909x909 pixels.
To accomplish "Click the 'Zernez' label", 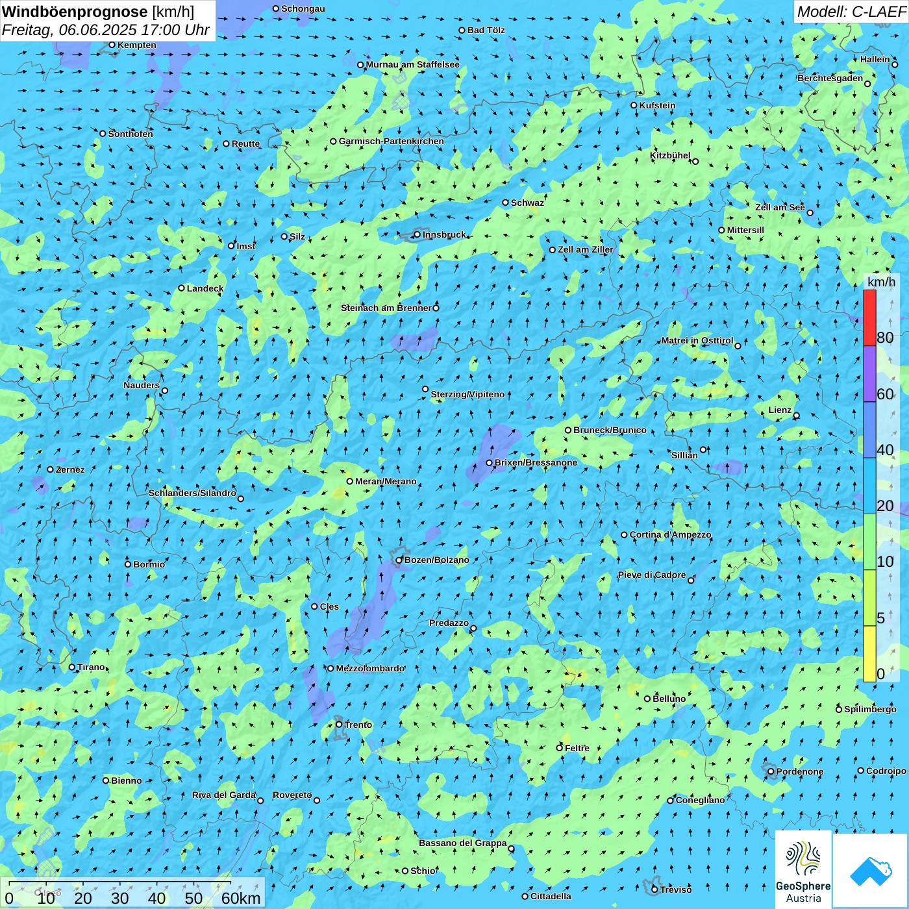I will coord(69,469).
